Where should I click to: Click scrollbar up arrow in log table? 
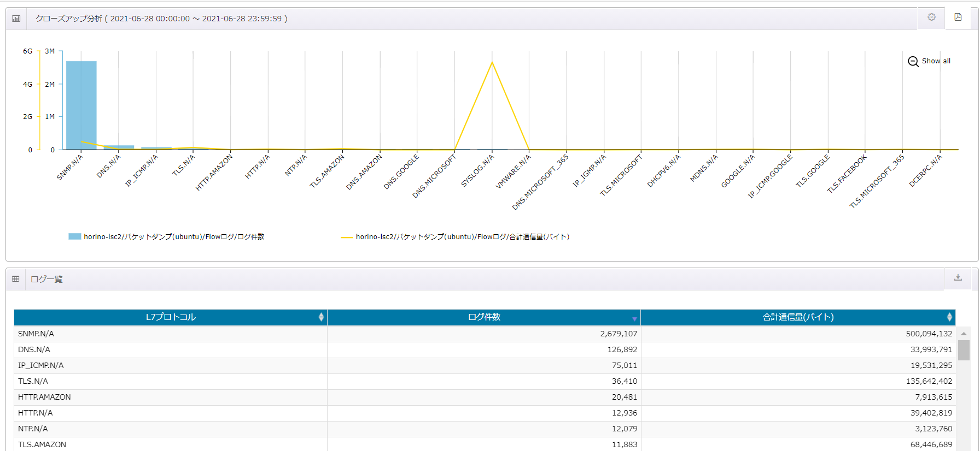pos(964,334)
